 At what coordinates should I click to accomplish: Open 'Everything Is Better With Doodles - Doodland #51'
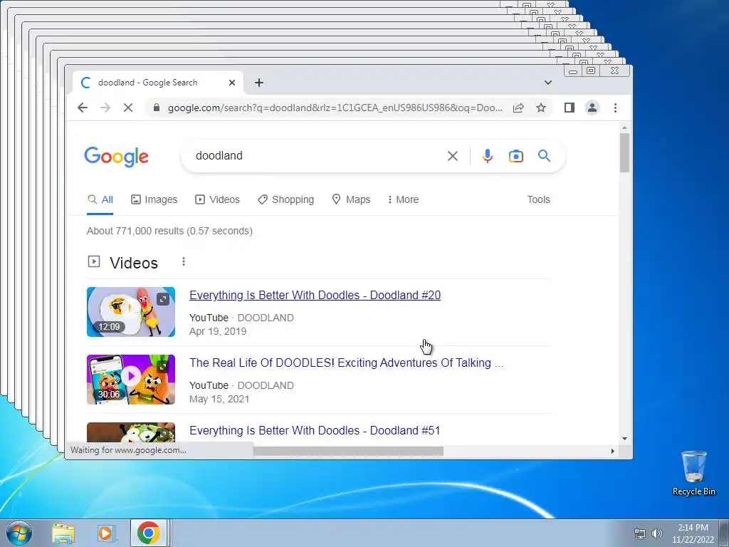coord(315,431)
